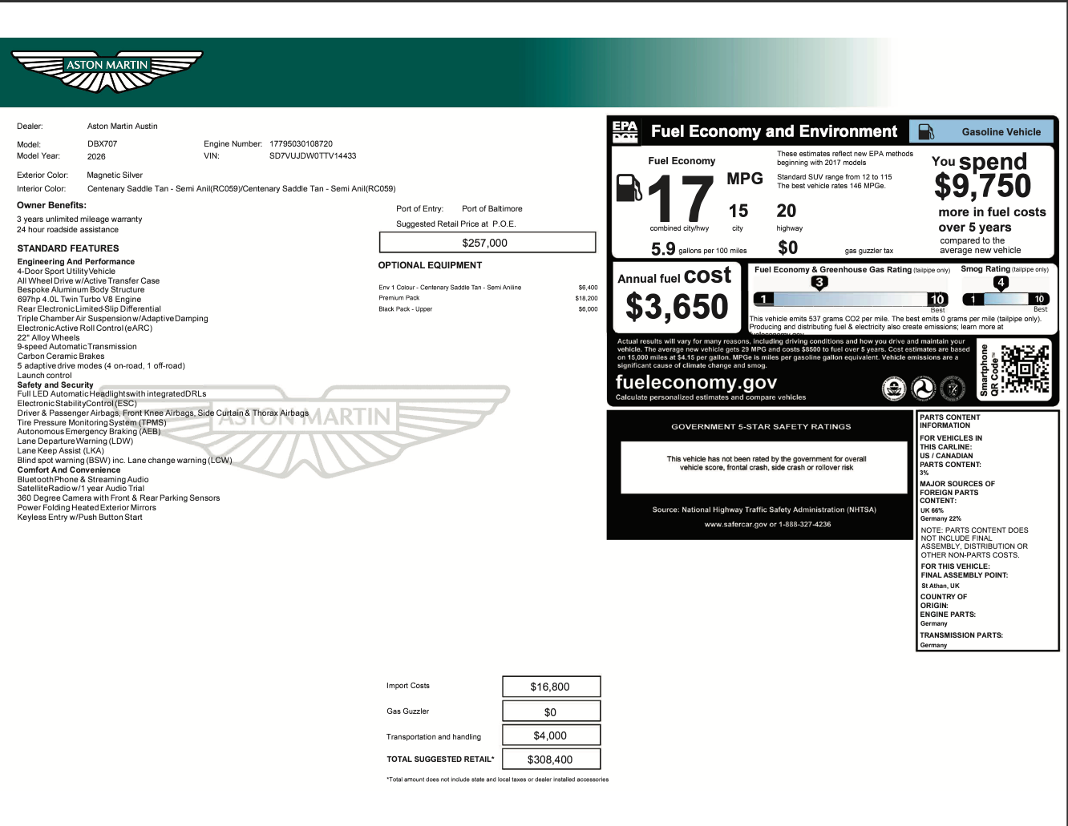Click the Transportation and handling $4,000 box

coord(551,735)
